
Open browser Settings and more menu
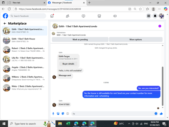pyautogui.click(x=159, y=9)
